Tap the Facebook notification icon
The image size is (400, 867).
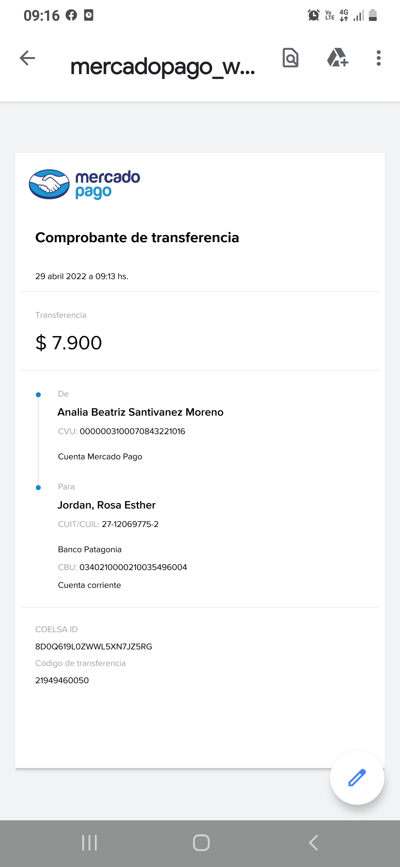tap(71, 15)
